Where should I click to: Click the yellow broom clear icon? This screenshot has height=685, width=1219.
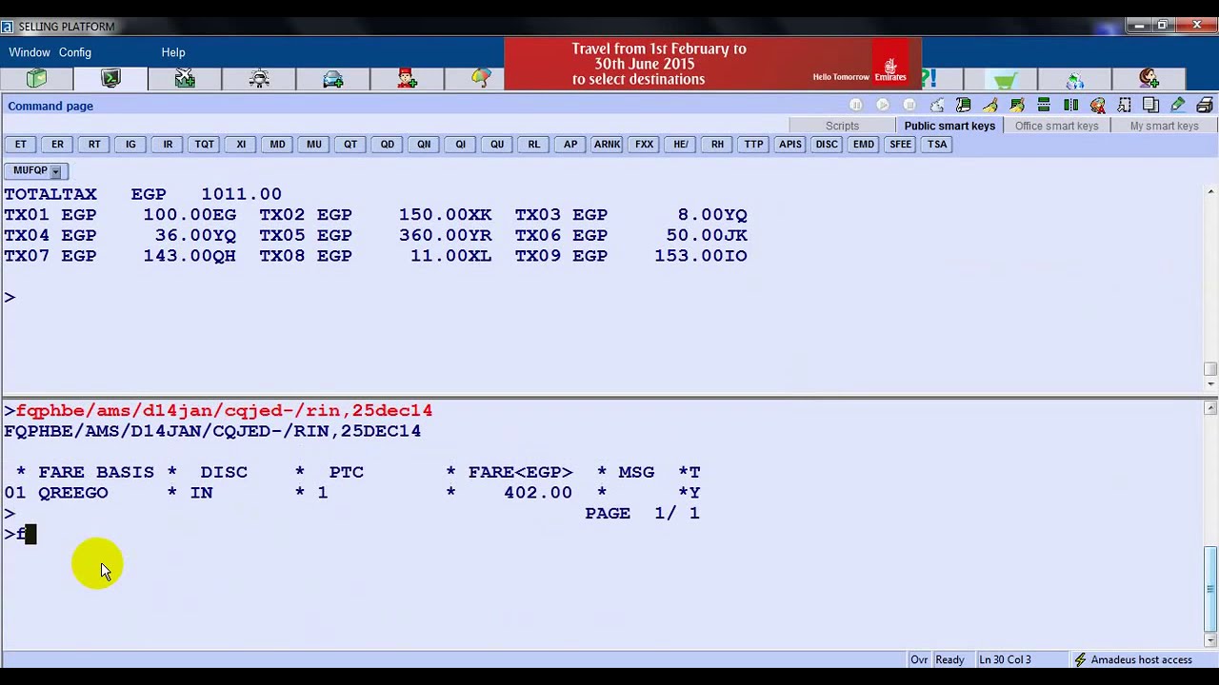[x=990, y=106]
